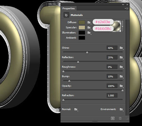
Task: Click the Reflection slider handle
Action: click(x=78, y=62)
